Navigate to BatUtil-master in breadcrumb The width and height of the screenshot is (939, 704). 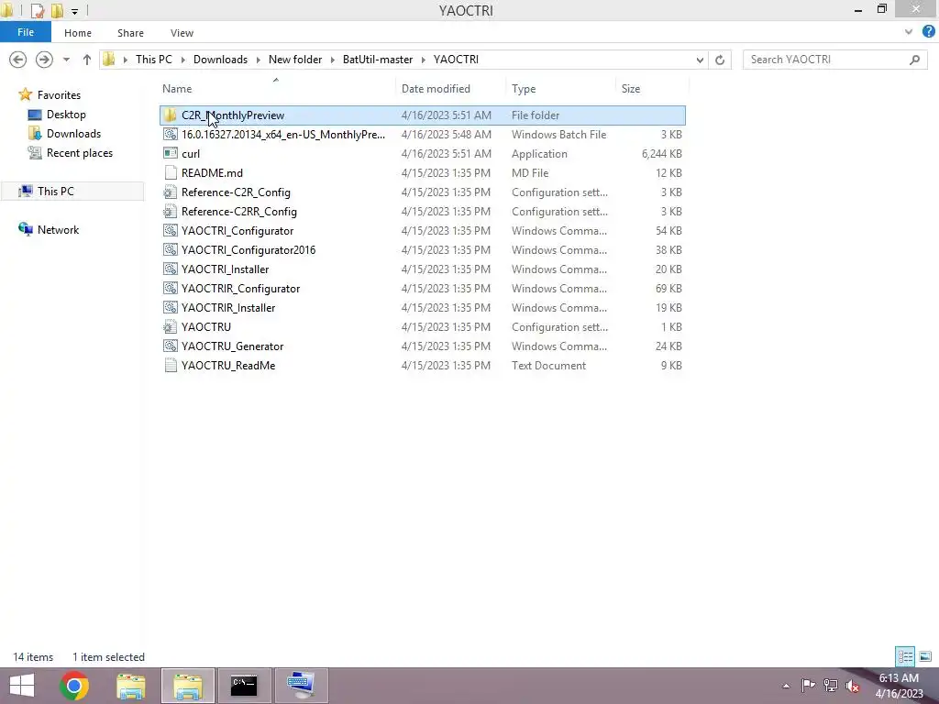pyautogui.click(x=377, y=60)
